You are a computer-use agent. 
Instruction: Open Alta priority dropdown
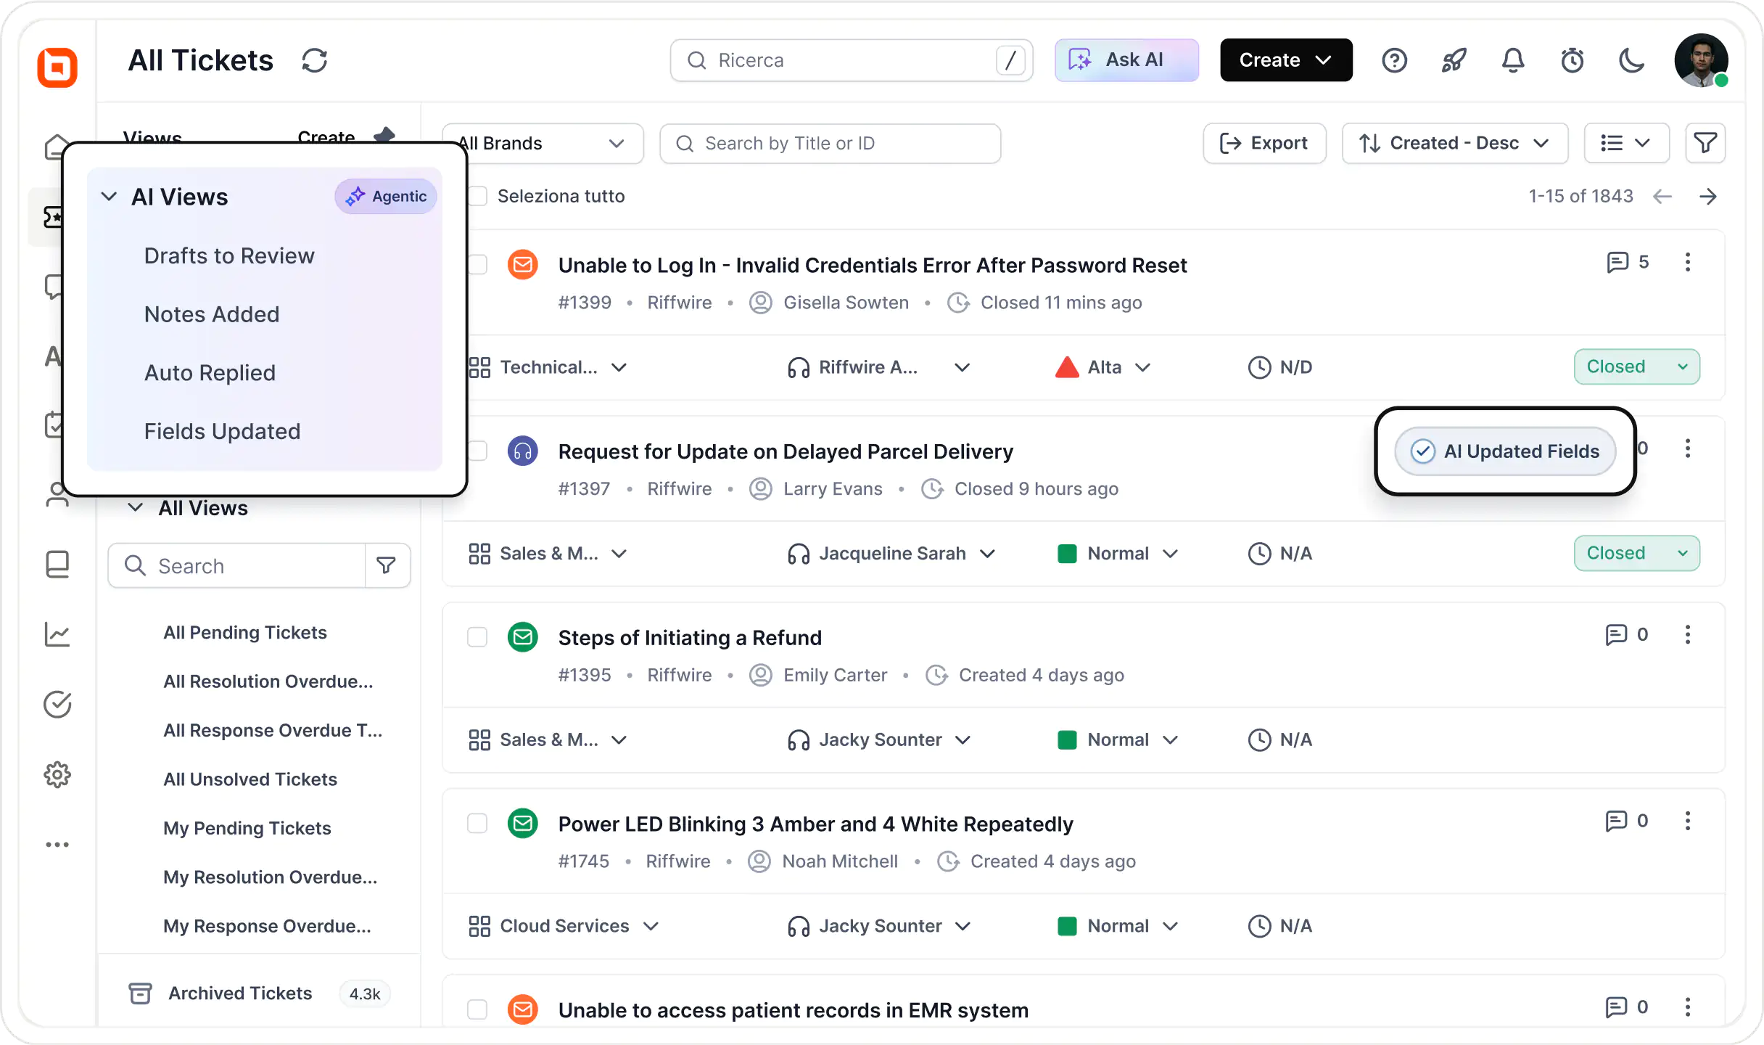pos(1102,367)
